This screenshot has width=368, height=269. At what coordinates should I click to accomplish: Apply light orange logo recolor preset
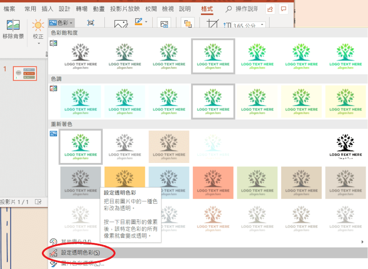click(x=213, y=218)
